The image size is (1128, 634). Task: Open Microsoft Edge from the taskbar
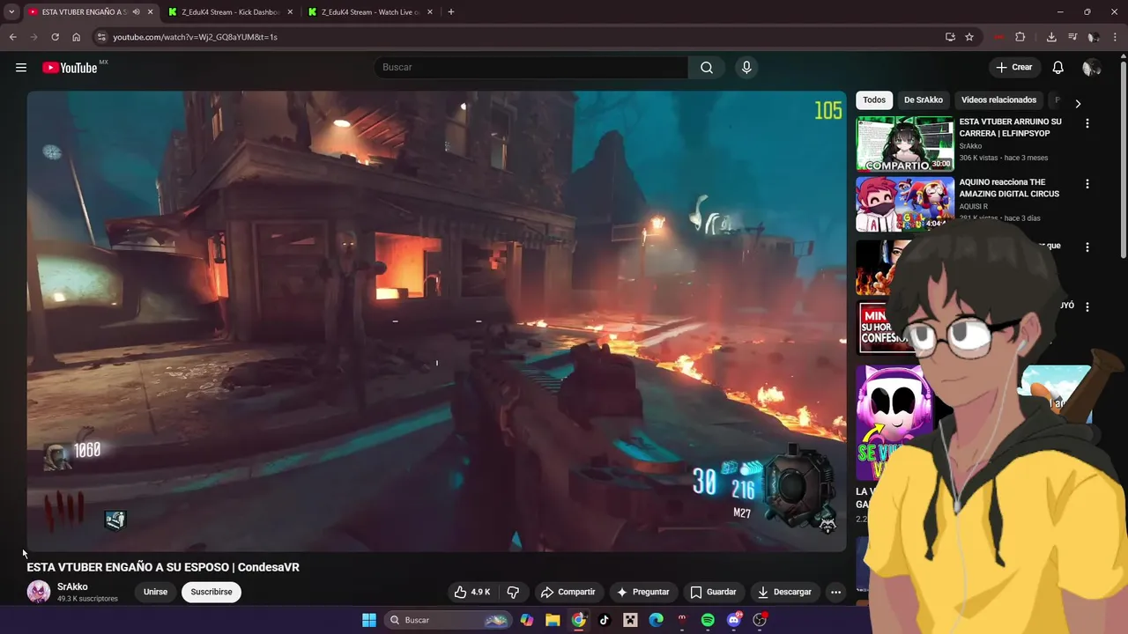coord(656,620)
